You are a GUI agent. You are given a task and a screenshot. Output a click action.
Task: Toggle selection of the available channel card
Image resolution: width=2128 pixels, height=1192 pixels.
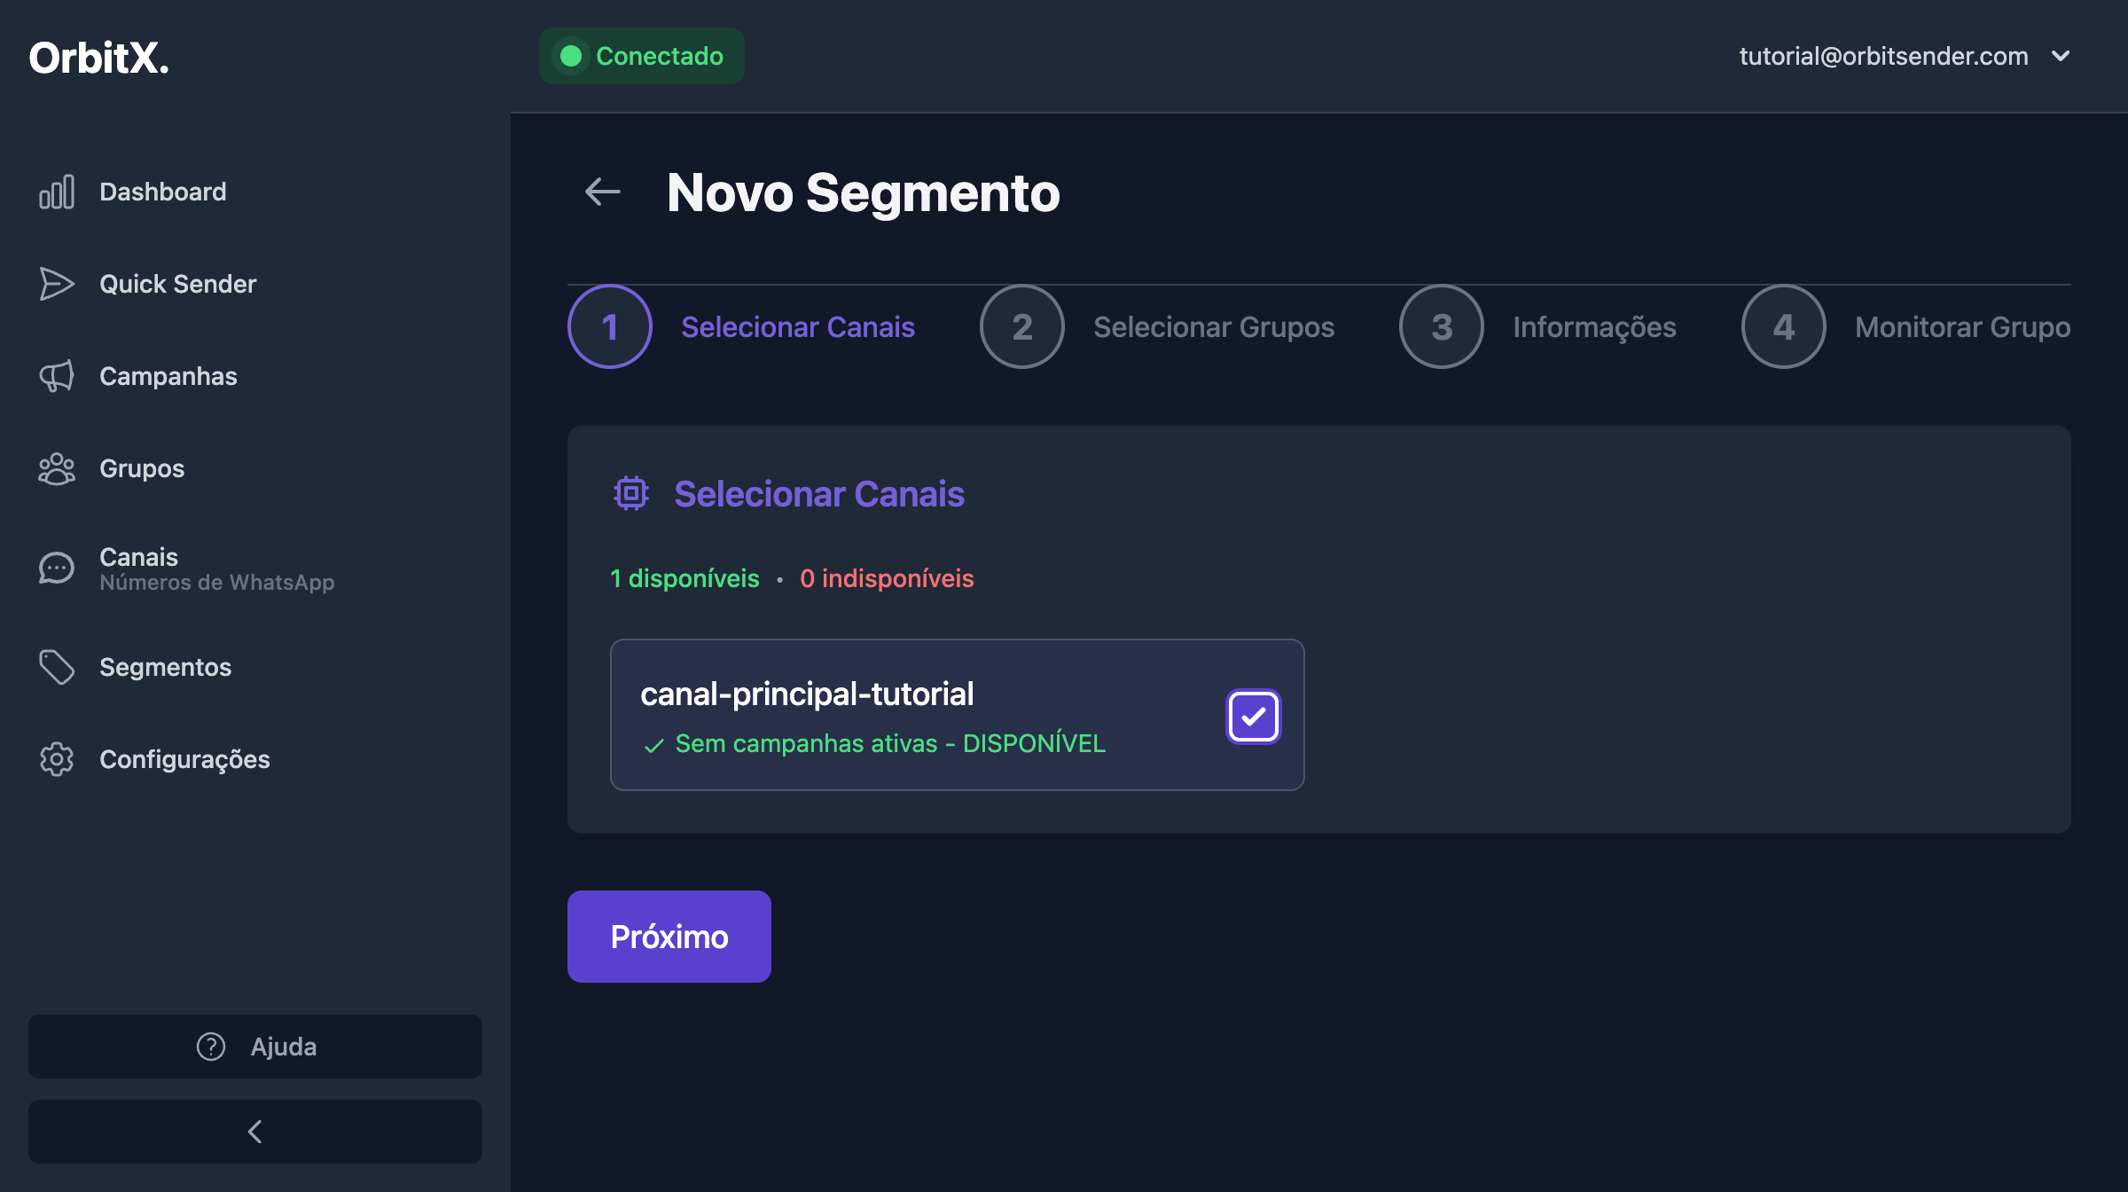[956, 715]
